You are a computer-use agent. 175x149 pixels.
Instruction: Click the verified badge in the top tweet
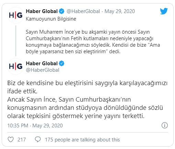click(x=62, y=11)
